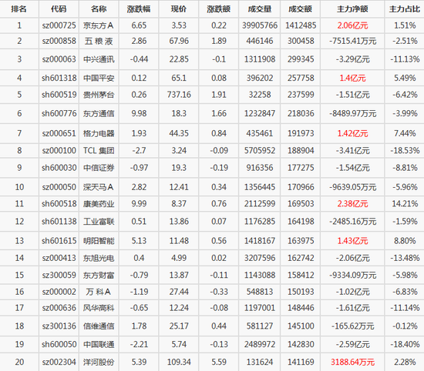
Task: Select stock code sh600776
Action: 59,113
